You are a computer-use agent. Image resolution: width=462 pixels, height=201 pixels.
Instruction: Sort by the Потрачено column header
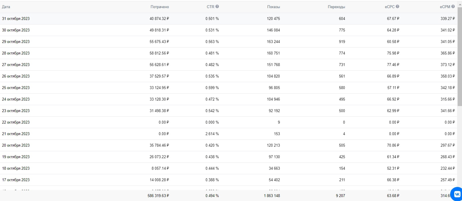coord(160,7)
